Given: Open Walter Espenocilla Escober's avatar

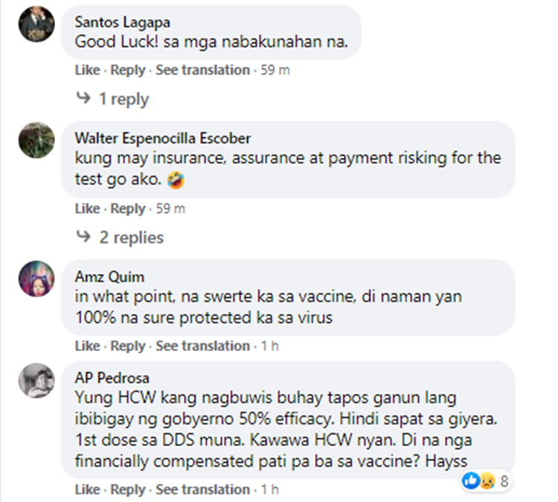Looking at the screenshot, I should click(36, 140).
